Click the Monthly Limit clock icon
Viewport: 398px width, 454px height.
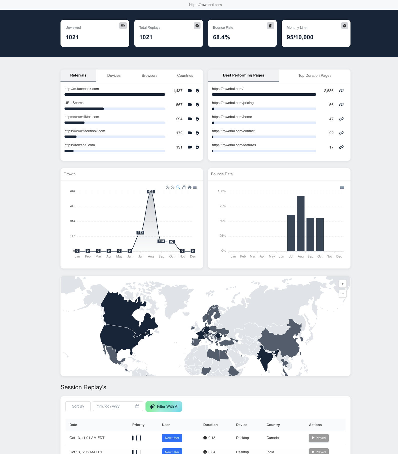pos(344,26)
